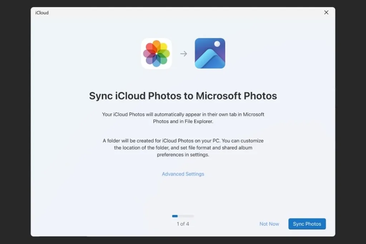Click the paragraph starting 'Your iCloud Photos will automatically'
Image resolution: width=366 pixels, height=244 pixels.
[183, 118]
